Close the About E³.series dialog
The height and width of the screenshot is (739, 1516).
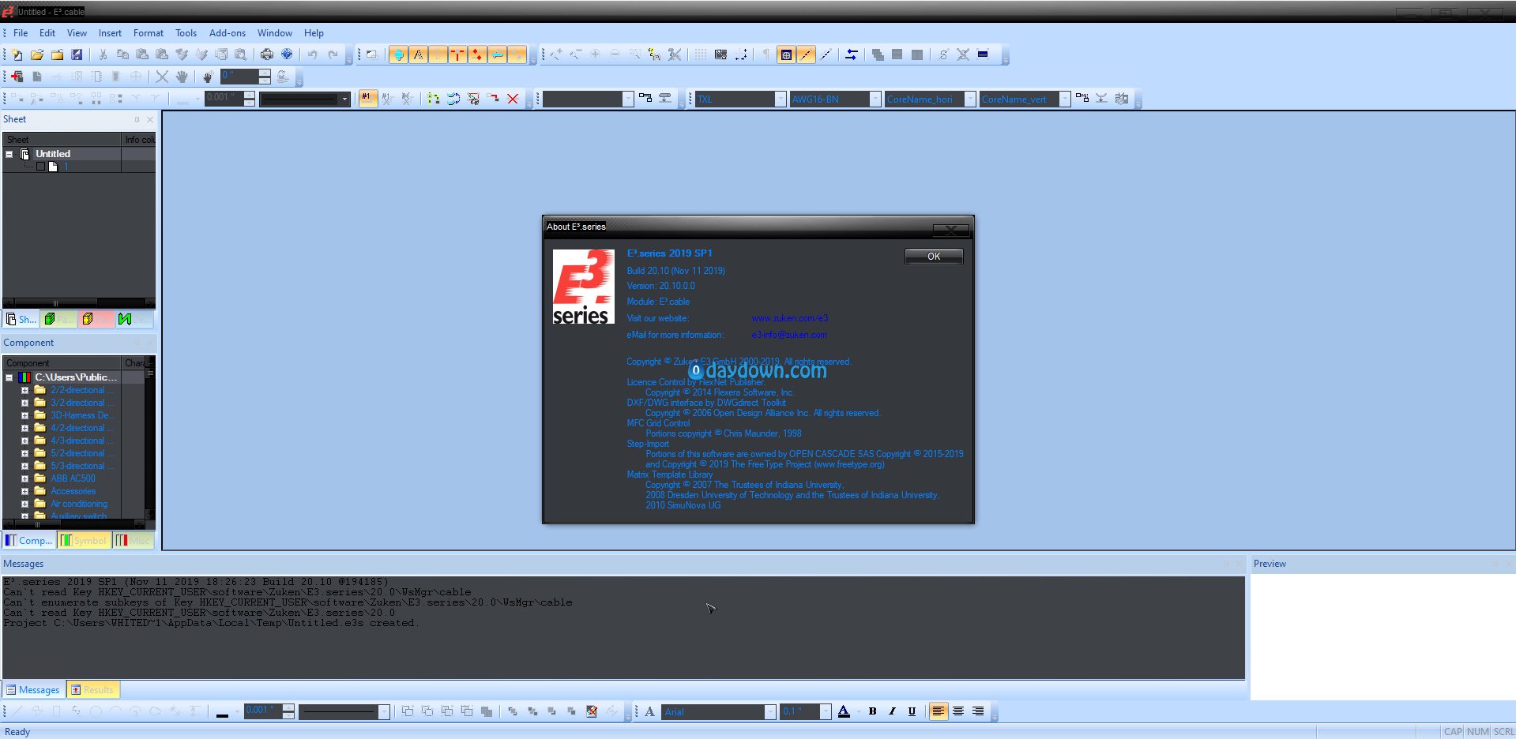[x=951, y=230]
